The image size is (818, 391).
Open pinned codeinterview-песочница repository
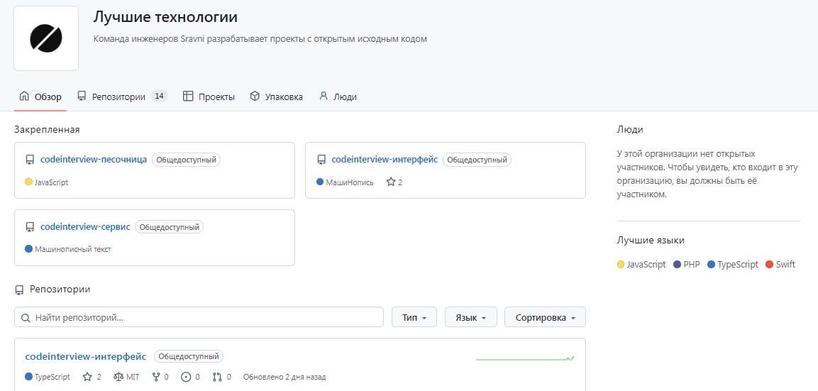(94, 160)
